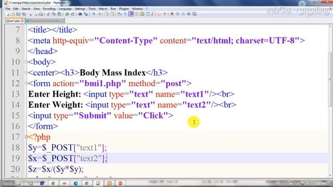The width and height of the screenshot is (333, 187).
Task: Open PowerPoint from the taskbar
Action: pos(120,183)
